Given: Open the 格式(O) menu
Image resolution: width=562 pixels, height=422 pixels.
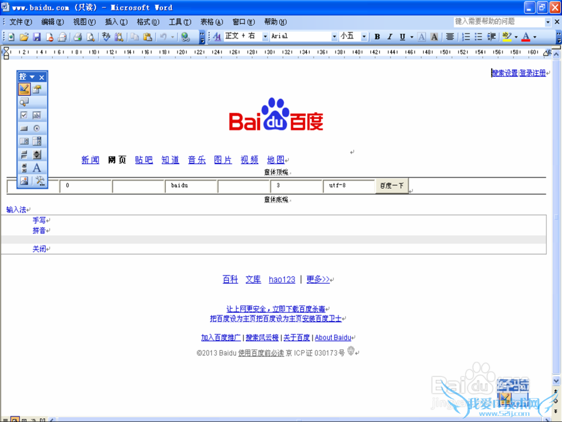Looking at the screenshot, I should 148,22.
